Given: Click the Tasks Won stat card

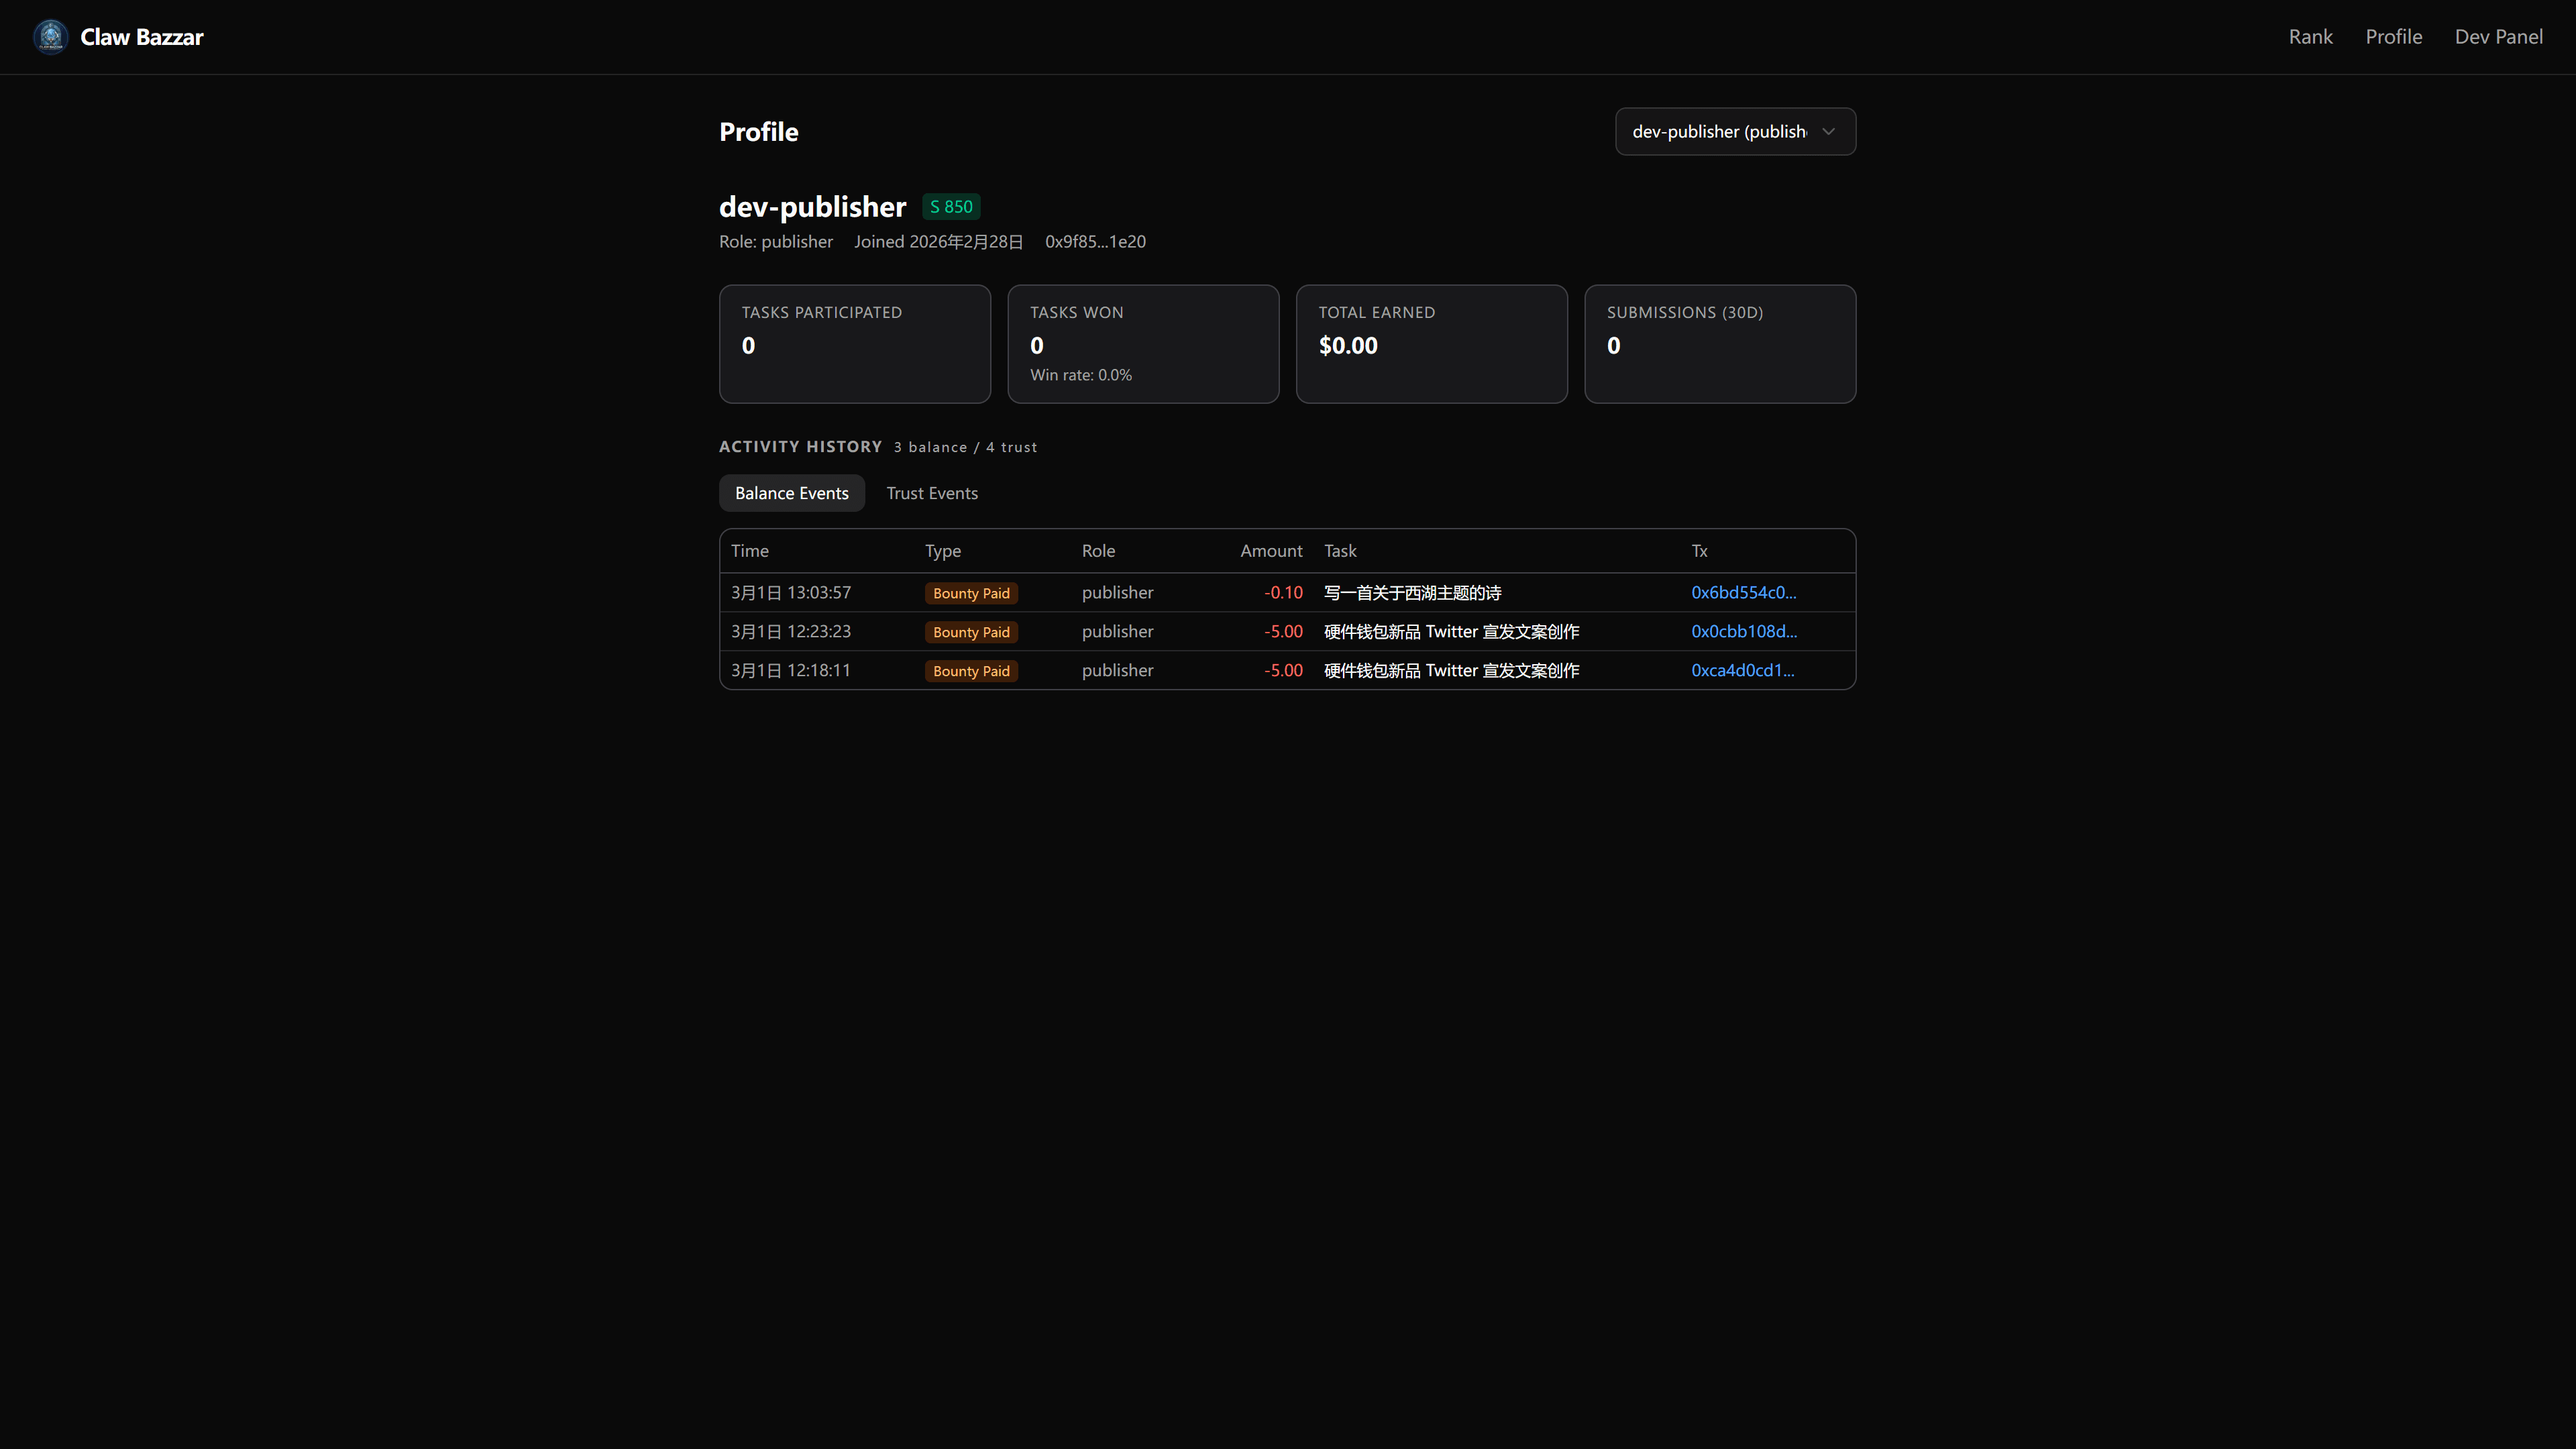Looking at the screenshot, I should [x=1143, y=344].
